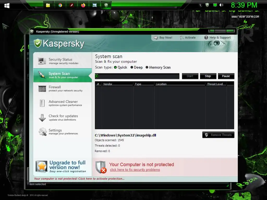267x200 pixels.
Task: Expand hidden tray icons arrow
Action: click(201, 5)
